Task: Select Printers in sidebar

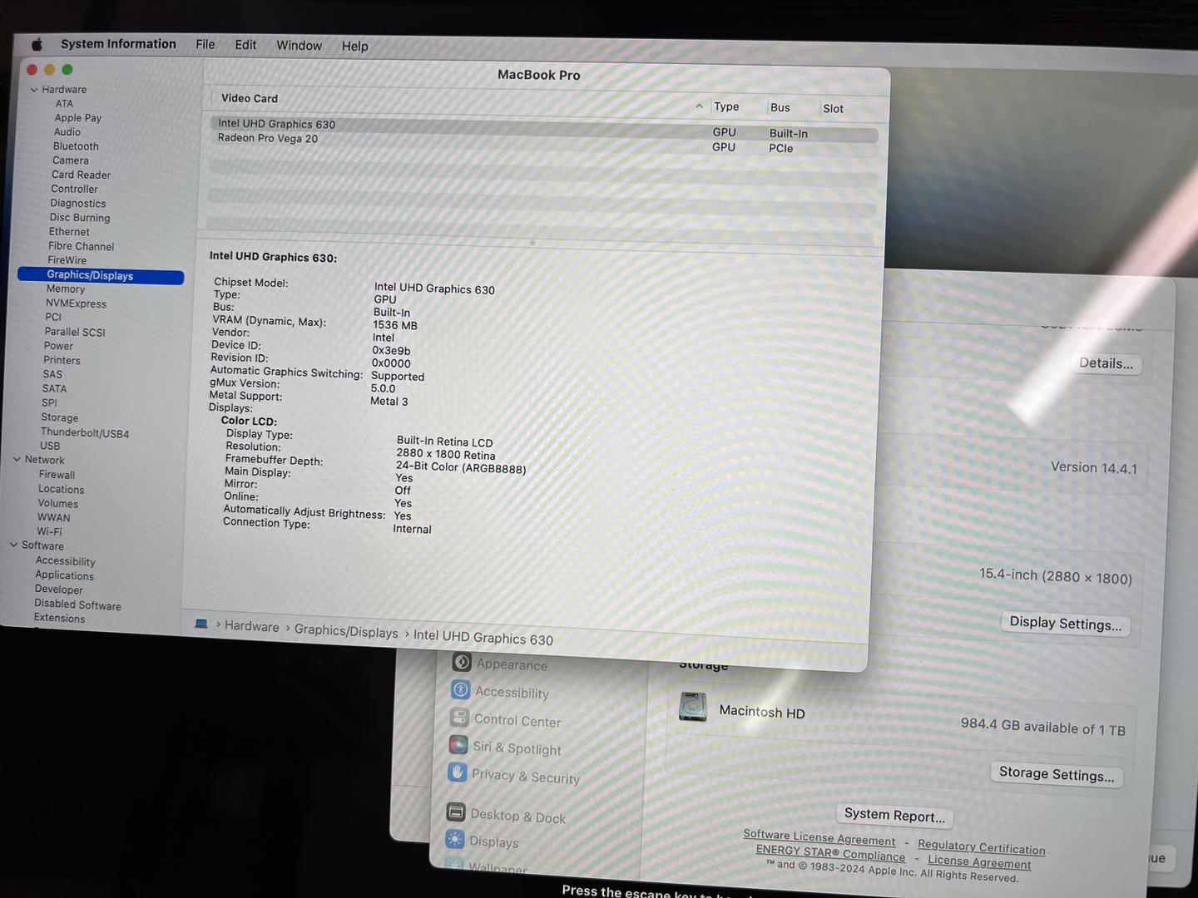Action: pyautogui.click(x=62, y=360)
